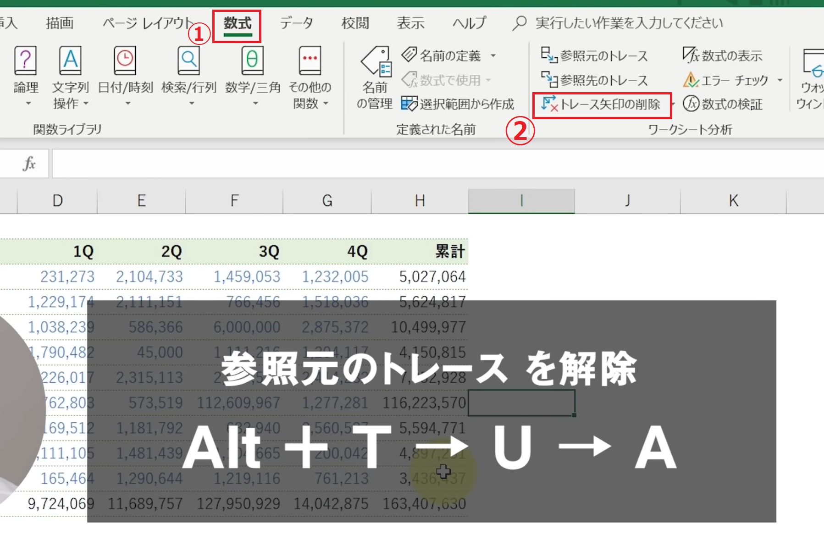The height and width of the screenshot is (546, 824).
Task: Open the 論理 function library icon
Action: pos(25,61)
